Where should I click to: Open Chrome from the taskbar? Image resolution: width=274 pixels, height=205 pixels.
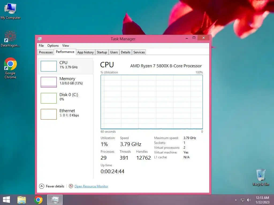coord(38,200)
